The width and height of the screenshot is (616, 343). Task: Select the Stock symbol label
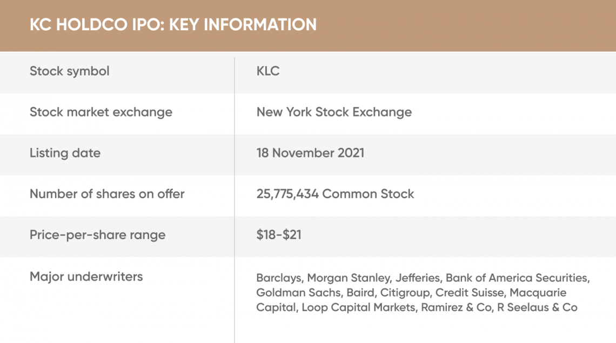click(70, 71)
